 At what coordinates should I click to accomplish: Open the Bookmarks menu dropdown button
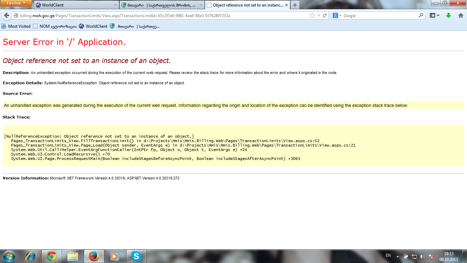[x=435, y=15]
